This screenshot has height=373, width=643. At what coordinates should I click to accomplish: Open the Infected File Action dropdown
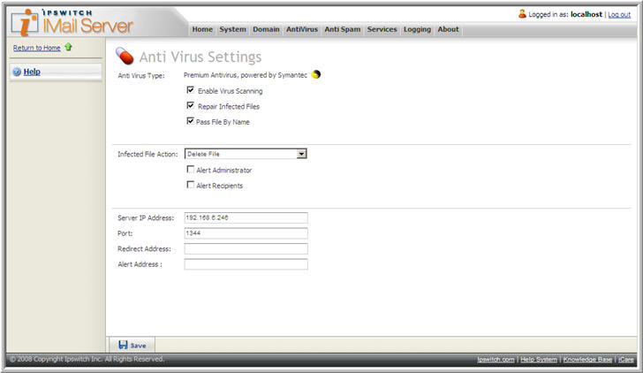[x=301, y=154]
